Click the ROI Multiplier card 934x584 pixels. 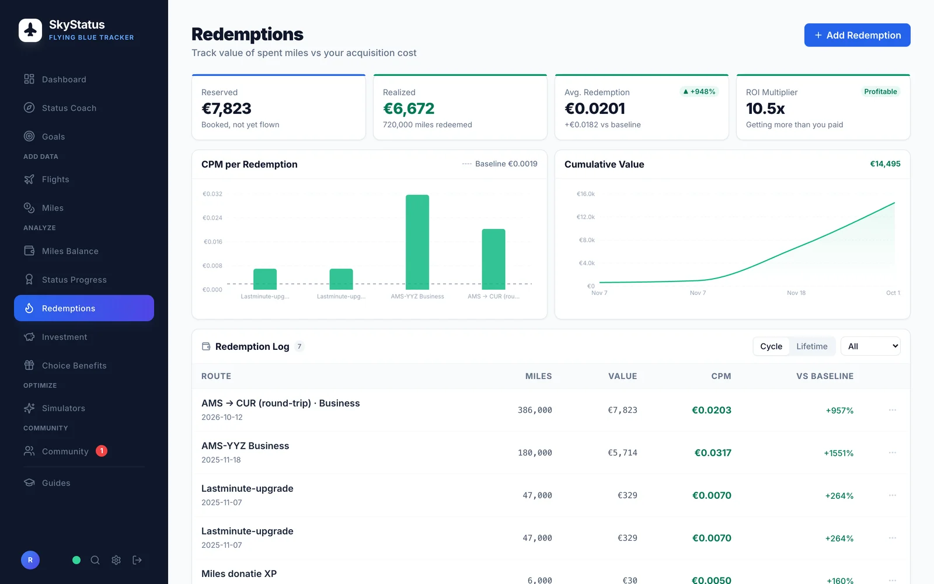[x=823, y=107]
